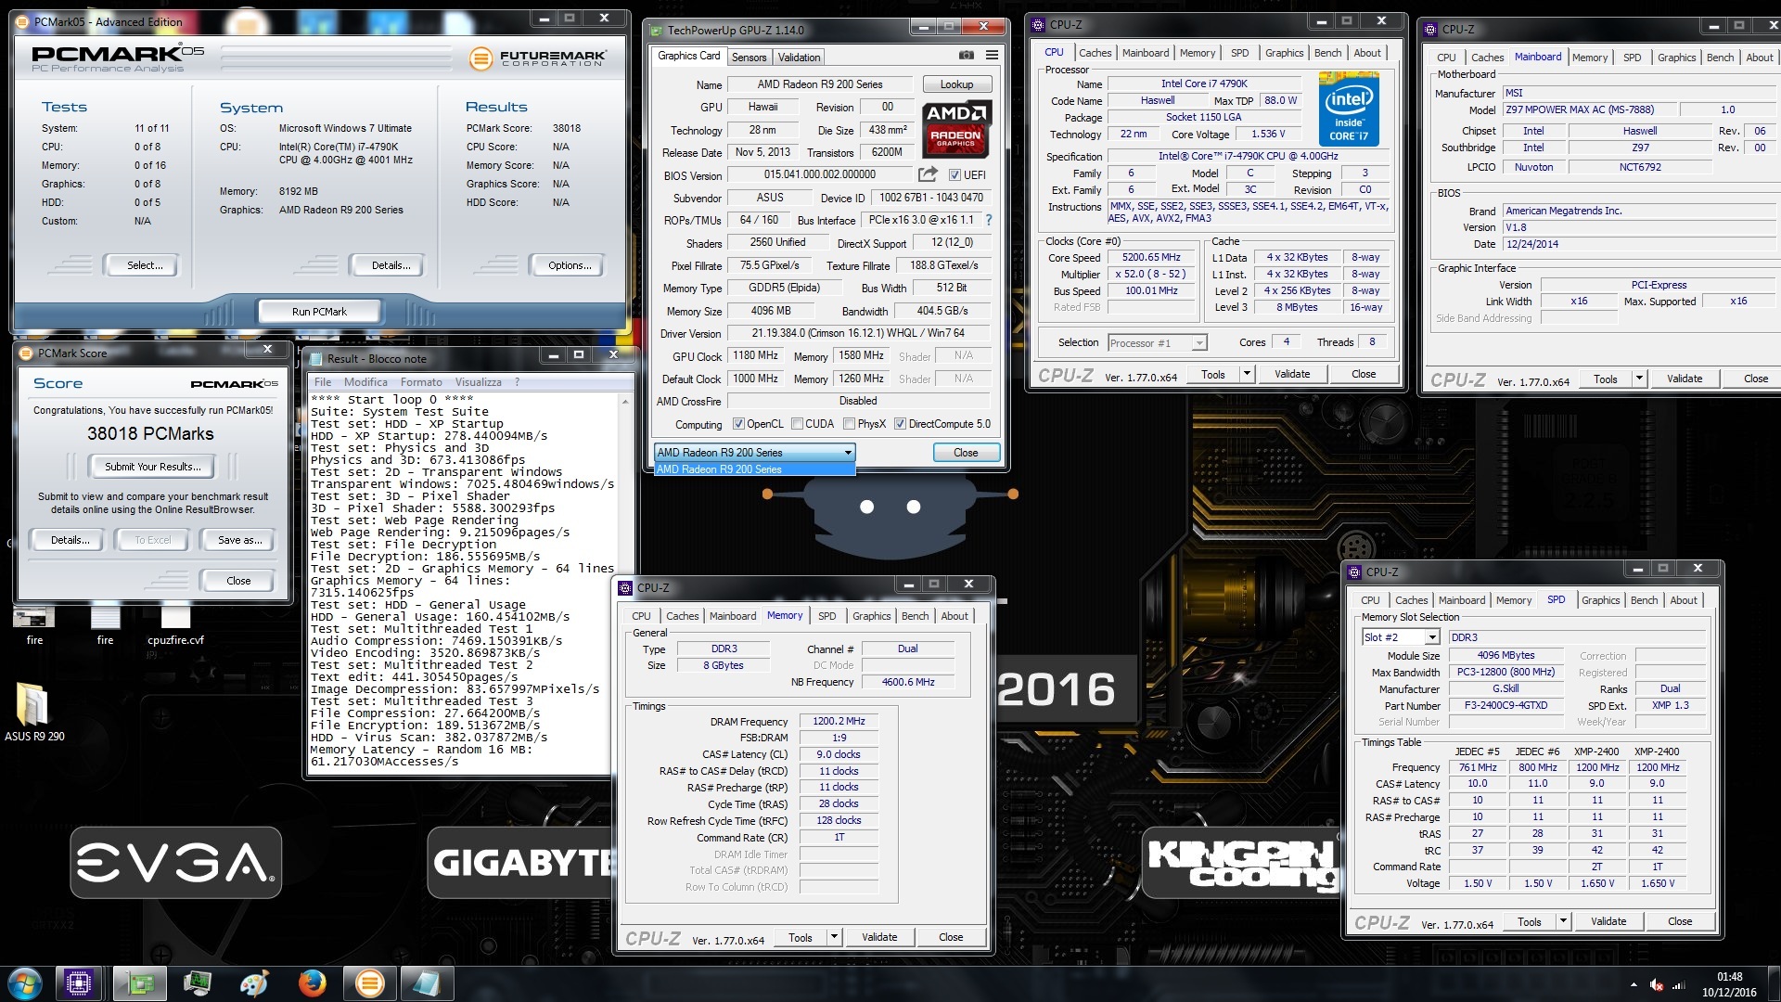Open File menu in Blocco note
Viewport: 1781px width, 1002px height.
(x=323, y=382)
